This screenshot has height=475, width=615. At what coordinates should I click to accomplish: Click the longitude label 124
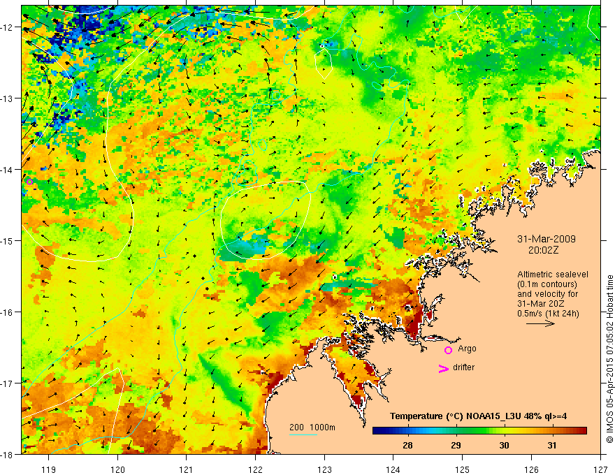click(393, 469)
